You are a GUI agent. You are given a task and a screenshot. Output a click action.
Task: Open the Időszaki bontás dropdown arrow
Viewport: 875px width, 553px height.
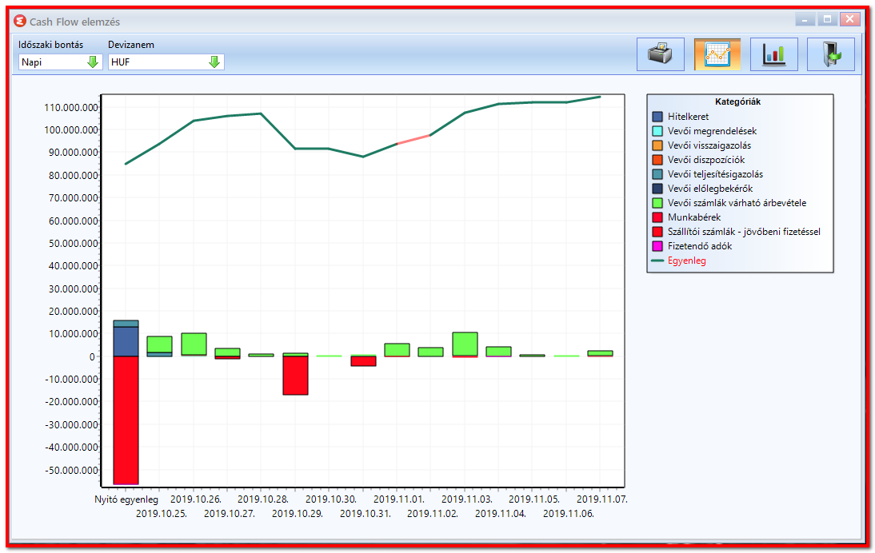(94, 62)
